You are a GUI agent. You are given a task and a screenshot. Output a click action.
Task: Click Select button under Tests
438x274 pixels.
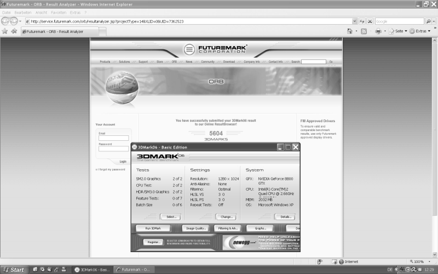coord(170,216)
